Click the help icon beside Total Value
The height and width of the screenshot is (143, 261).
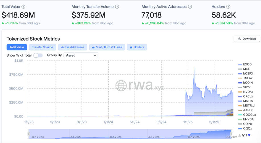tap(24, 7)
